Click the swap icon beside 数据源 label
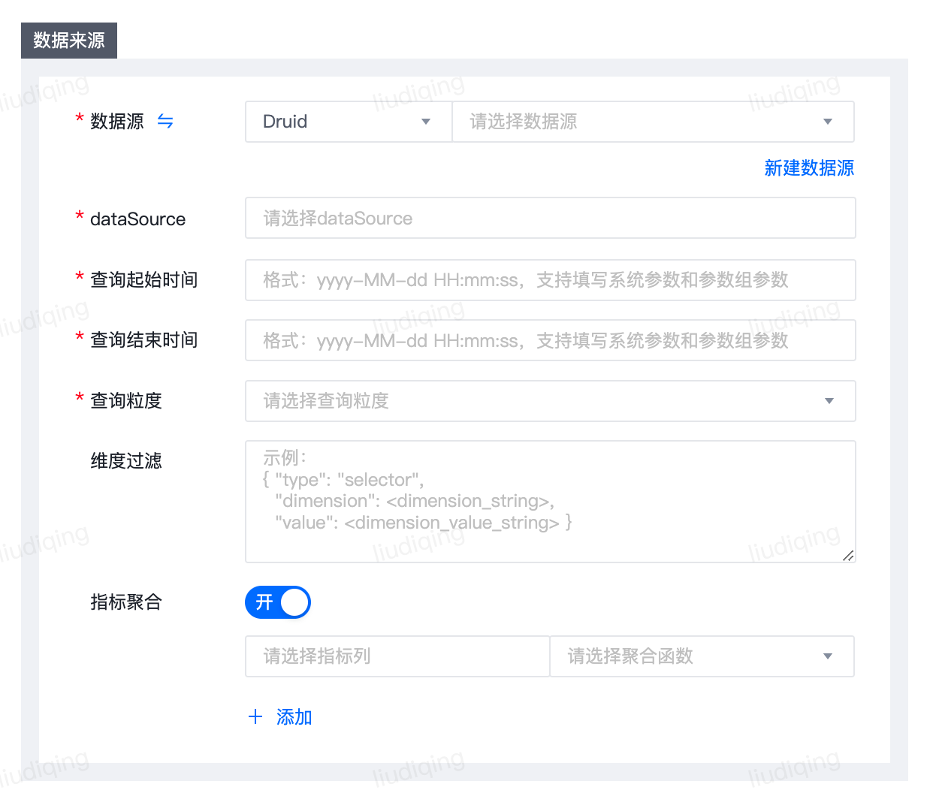The height and width of the screenshot is (790, 933). click(x=165, y=122)
